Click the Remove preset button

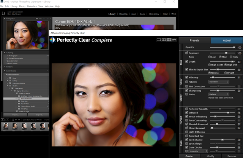tap(232, 156)
